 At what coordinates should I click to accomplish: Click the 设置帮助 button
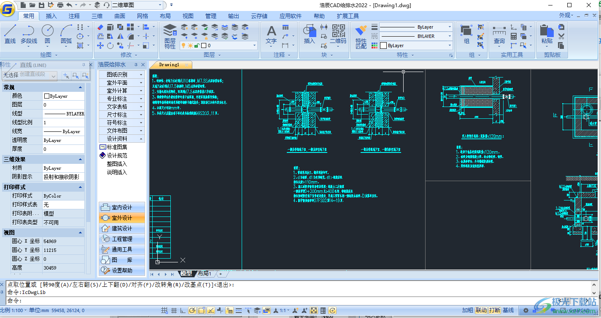[x=122, y=270]
